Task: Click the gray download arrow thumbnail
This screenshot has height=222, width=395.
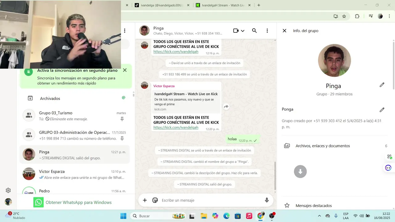Action: (x=300, y=171)
